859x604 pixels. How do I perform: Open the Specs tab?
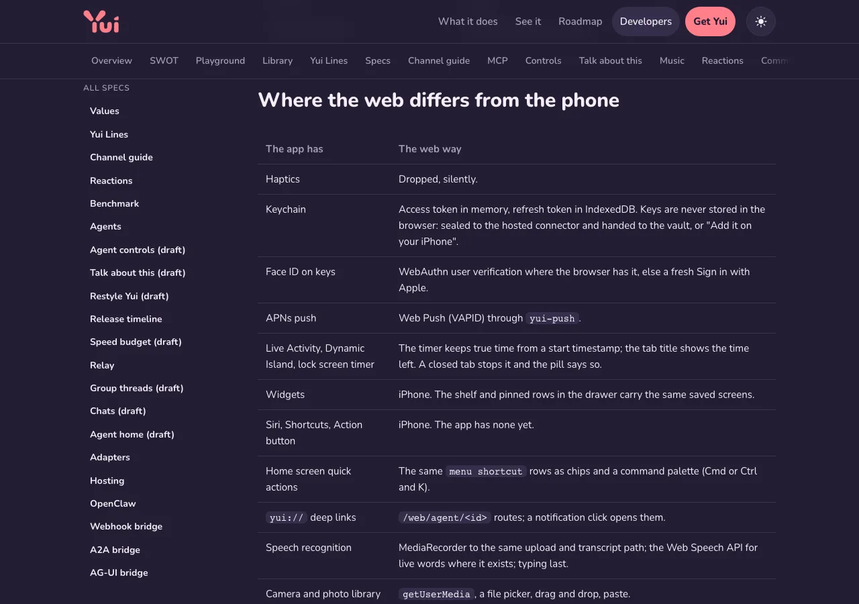coord(378,60)
